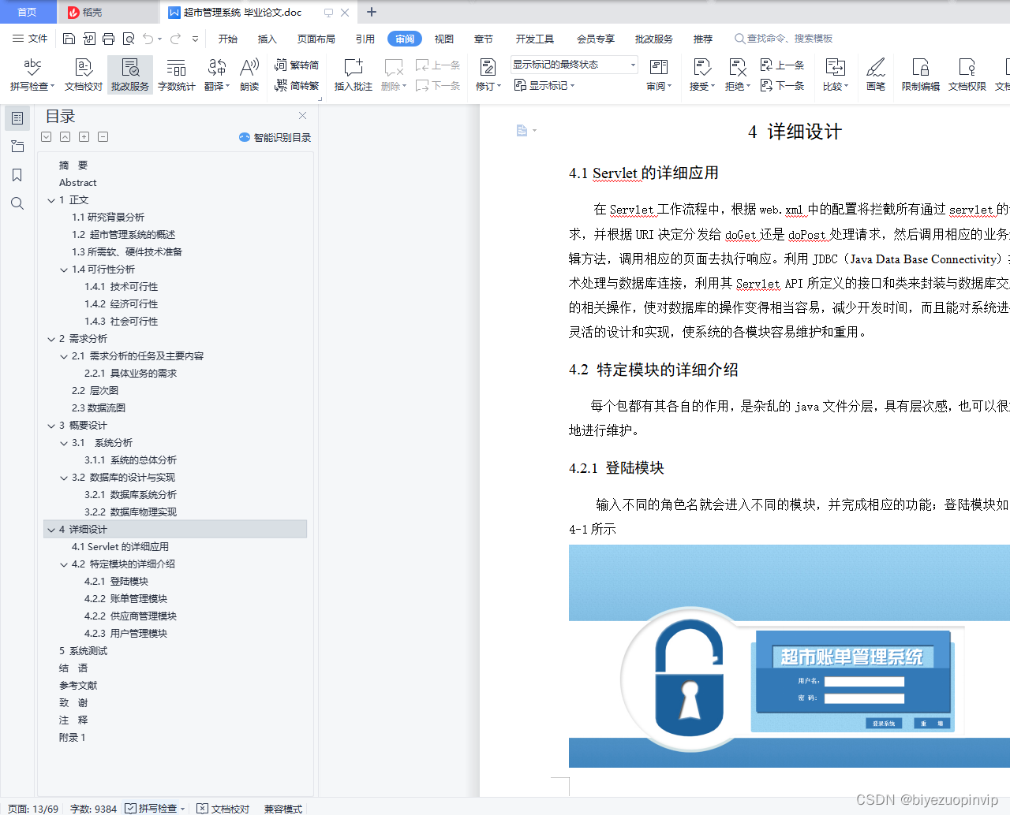Screen dimensions: 1010x815
Task: Convert text with 繁转简
Action: tap(297, 65)
